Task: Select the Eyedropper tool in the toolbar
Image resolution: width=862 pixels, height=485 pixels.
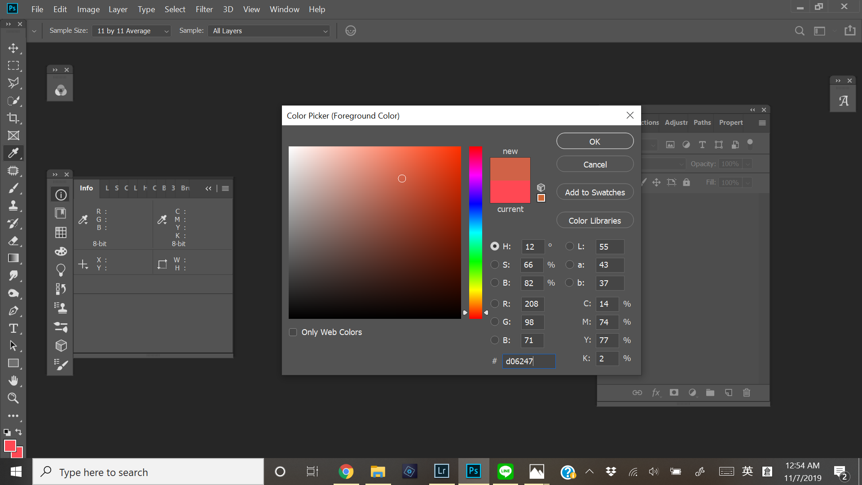Action: 13,153
